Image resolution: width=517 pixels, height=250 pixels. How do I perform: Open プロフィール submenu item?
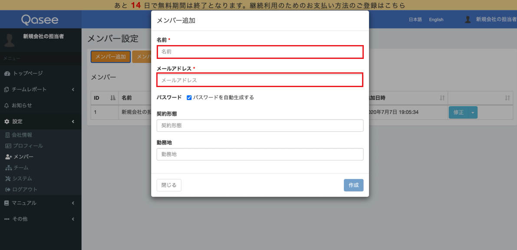coord(28,146)
